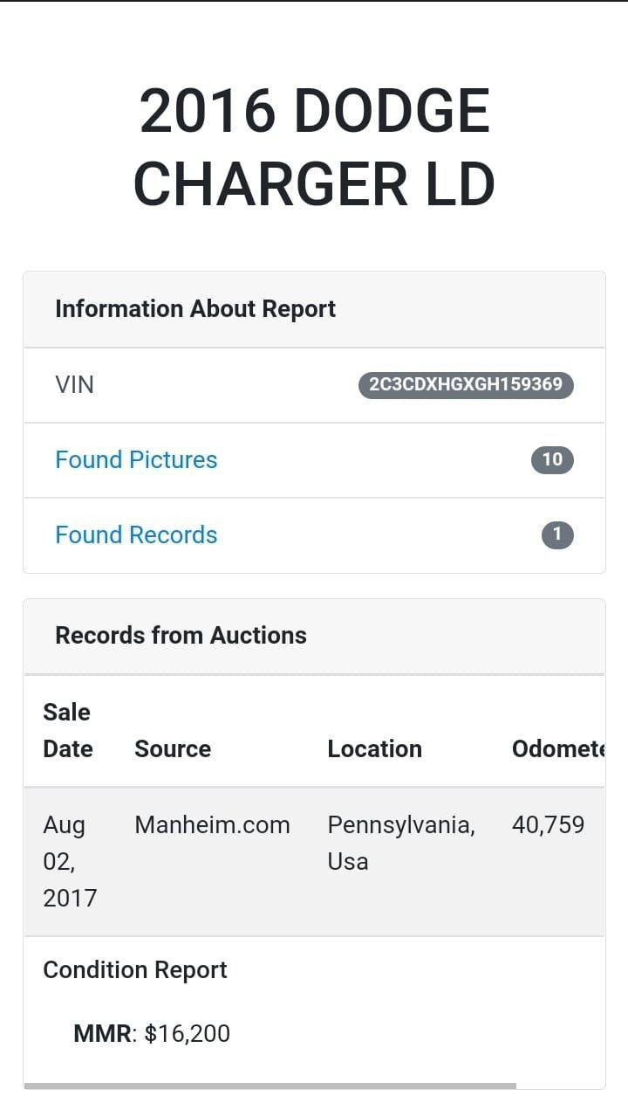Click the Manheim.com source cell
This screenshot has width=628, height=1103.
[x=212, y=825]
